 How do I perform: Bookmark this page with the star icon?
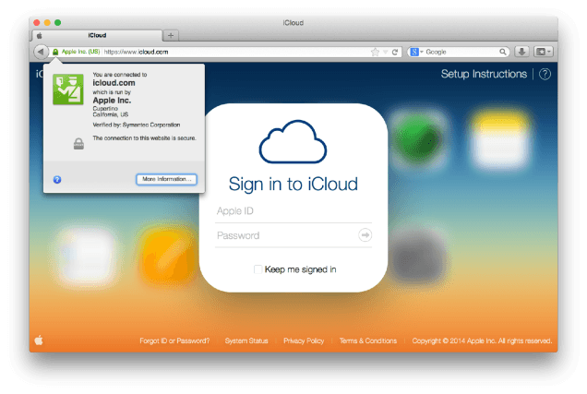pos(375,52)
